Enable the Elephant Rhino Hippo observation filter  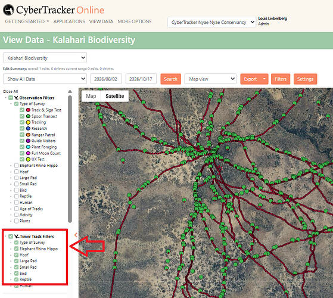click(16, 165)
